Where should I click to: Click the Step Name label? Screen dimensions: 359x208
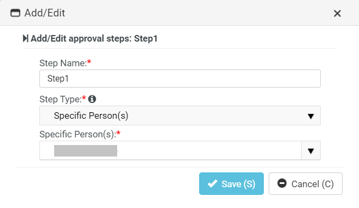pyautogui.click(x=63, y=63)
